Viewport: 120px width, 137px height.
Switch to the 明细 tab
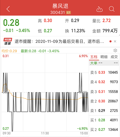[x=104, y=57]
